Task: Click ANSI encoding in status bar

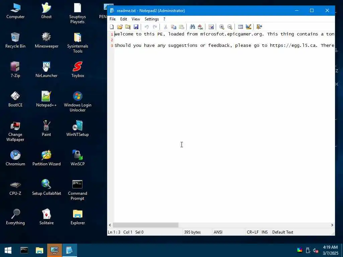Action: click(218, 232)
